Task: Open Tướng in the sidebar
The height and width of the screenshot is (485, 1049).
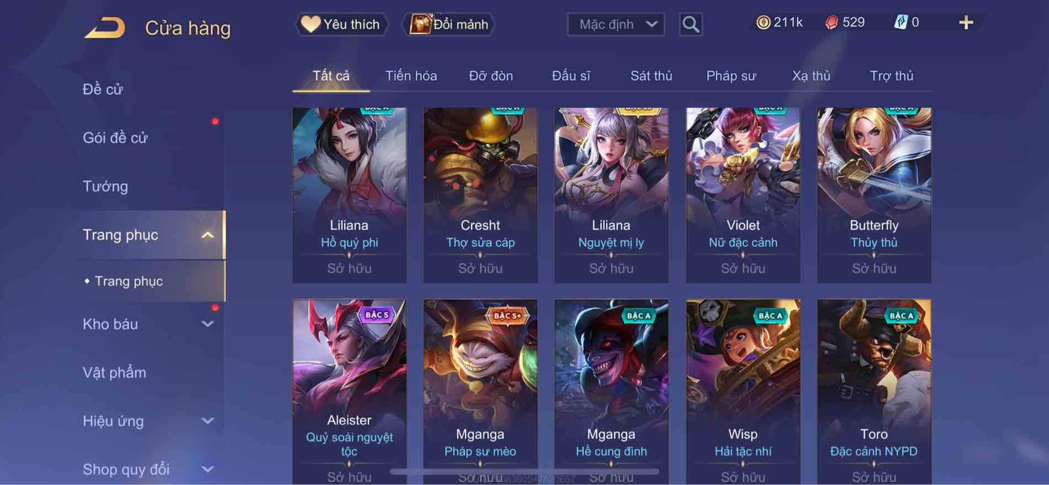Action: (105, 186)
